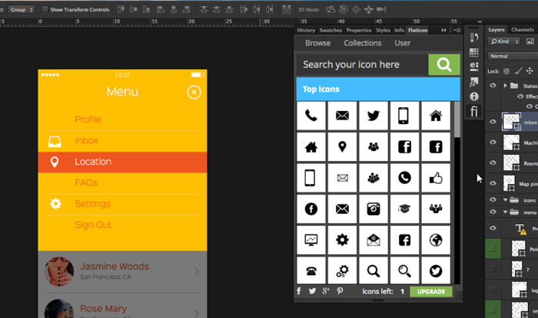Click the 3D rotate mode icon

click(330, 9)
